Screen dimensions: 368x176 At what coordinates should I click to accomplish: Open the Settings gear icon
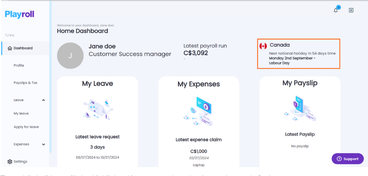point(10,161)
